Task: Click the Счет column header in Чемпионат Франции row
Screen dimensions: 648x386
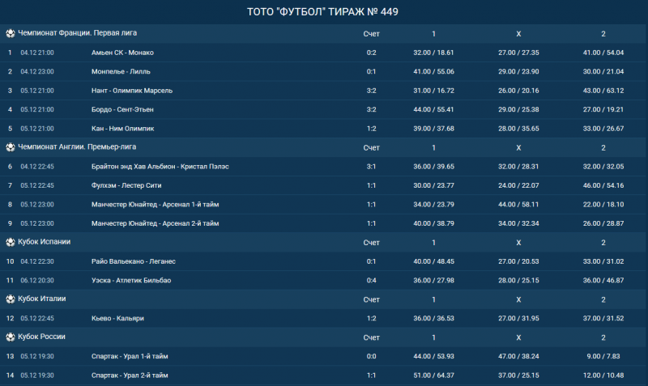Action: (x=371, y=34)
